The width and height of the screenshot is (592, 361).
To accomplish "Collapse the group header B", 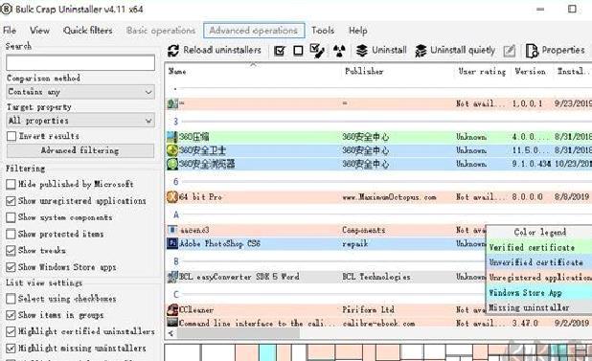I will point(176,261).
